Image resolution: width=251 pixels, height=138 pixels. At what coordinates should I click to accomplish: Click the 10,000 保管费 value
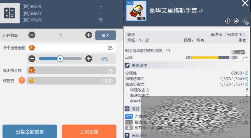click(x=106, y=81)
